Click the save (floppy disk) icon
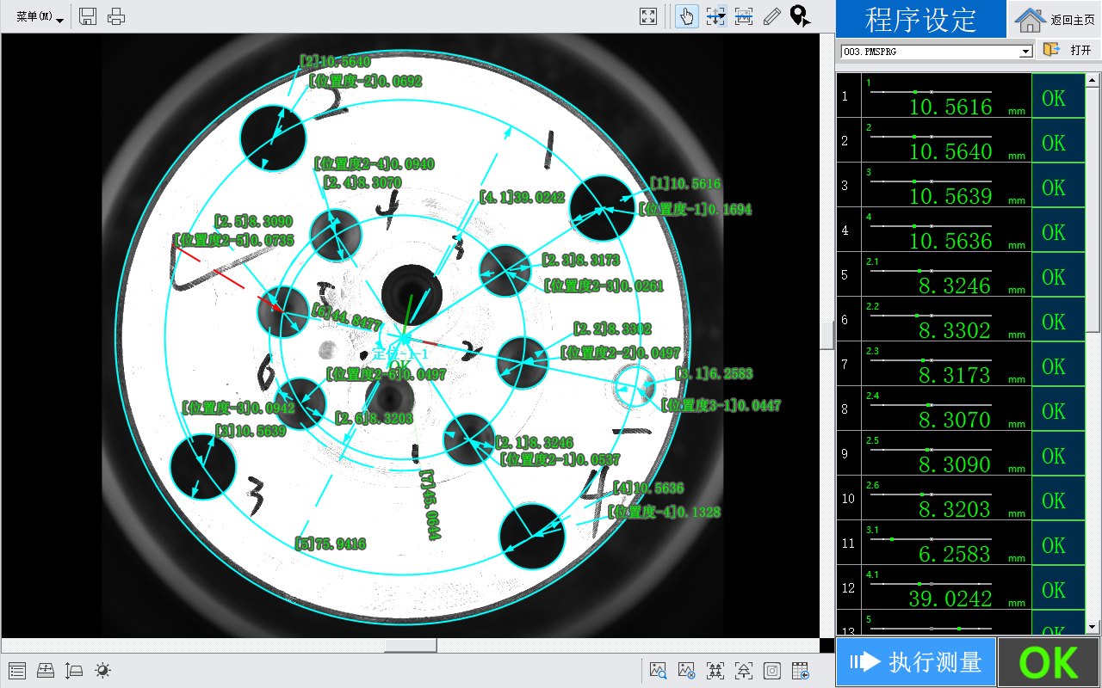 click(87, 15)
